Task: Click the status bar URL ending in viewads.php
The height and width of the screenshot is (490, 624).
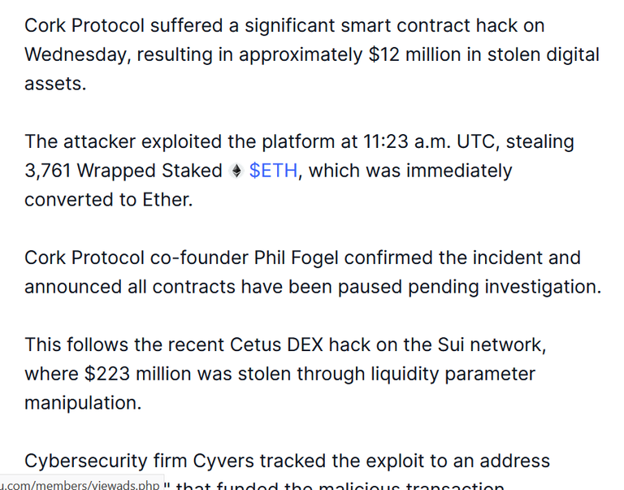Action: [x=80, y=485]
